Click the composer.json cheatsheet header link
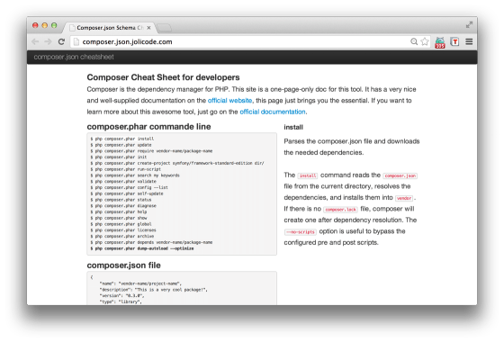 (74, 57)
